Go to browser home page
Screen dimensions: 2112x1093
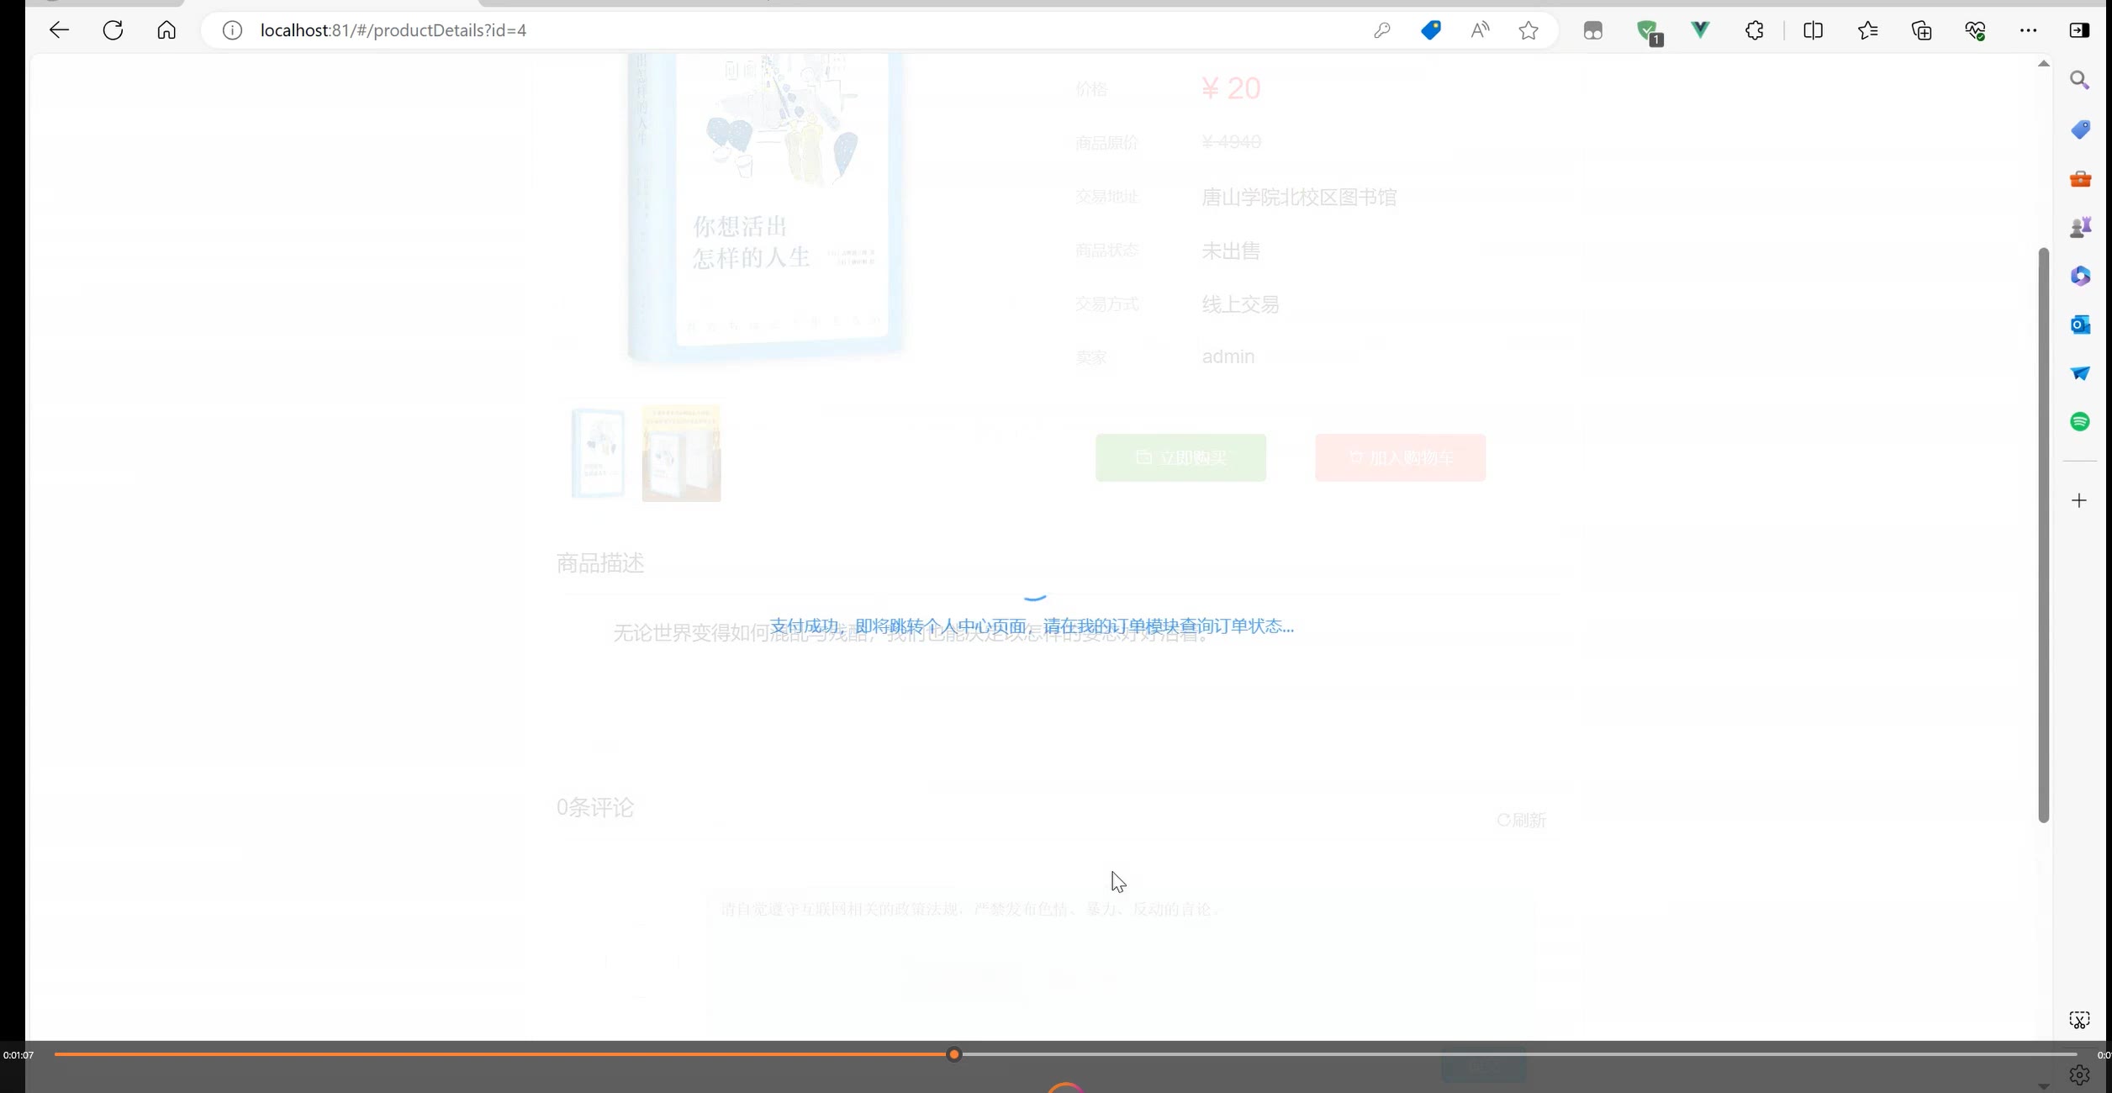coord(166,30)
